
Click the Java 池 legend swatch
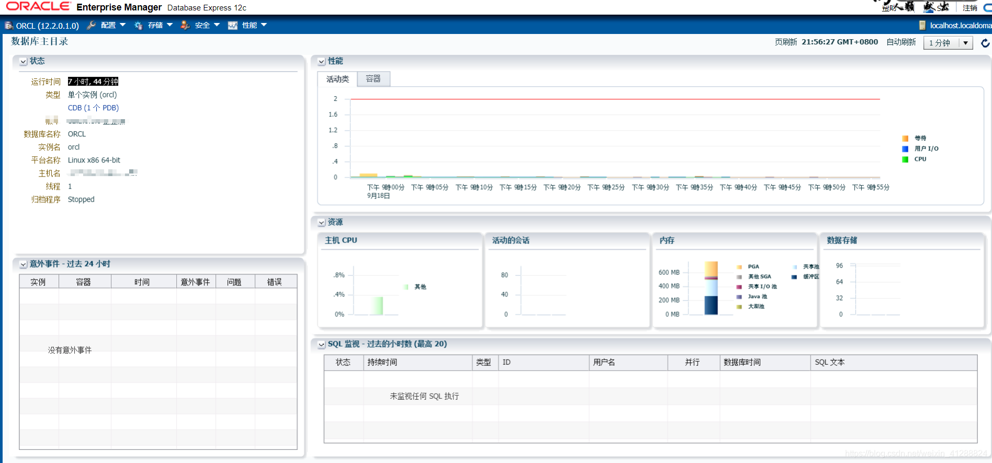point(739,297)
